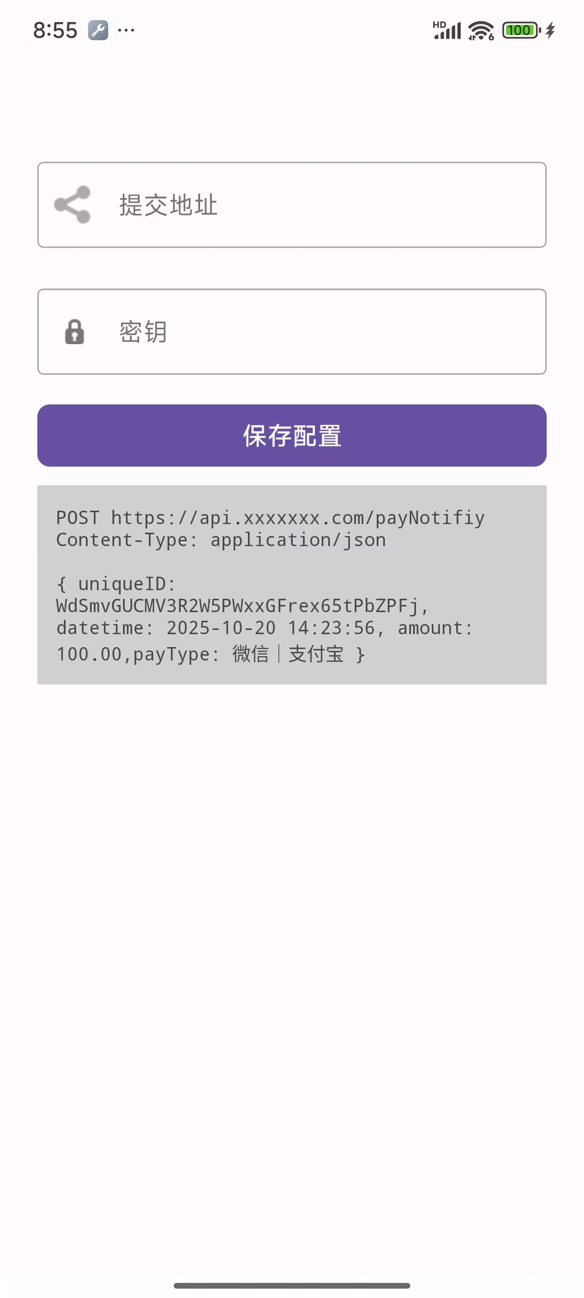Tap the three-dots notification indicator

(126, 30)
